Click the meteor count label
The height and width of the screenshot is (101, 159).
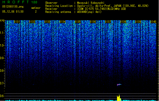pyautogui.click(x=36, y=8)
